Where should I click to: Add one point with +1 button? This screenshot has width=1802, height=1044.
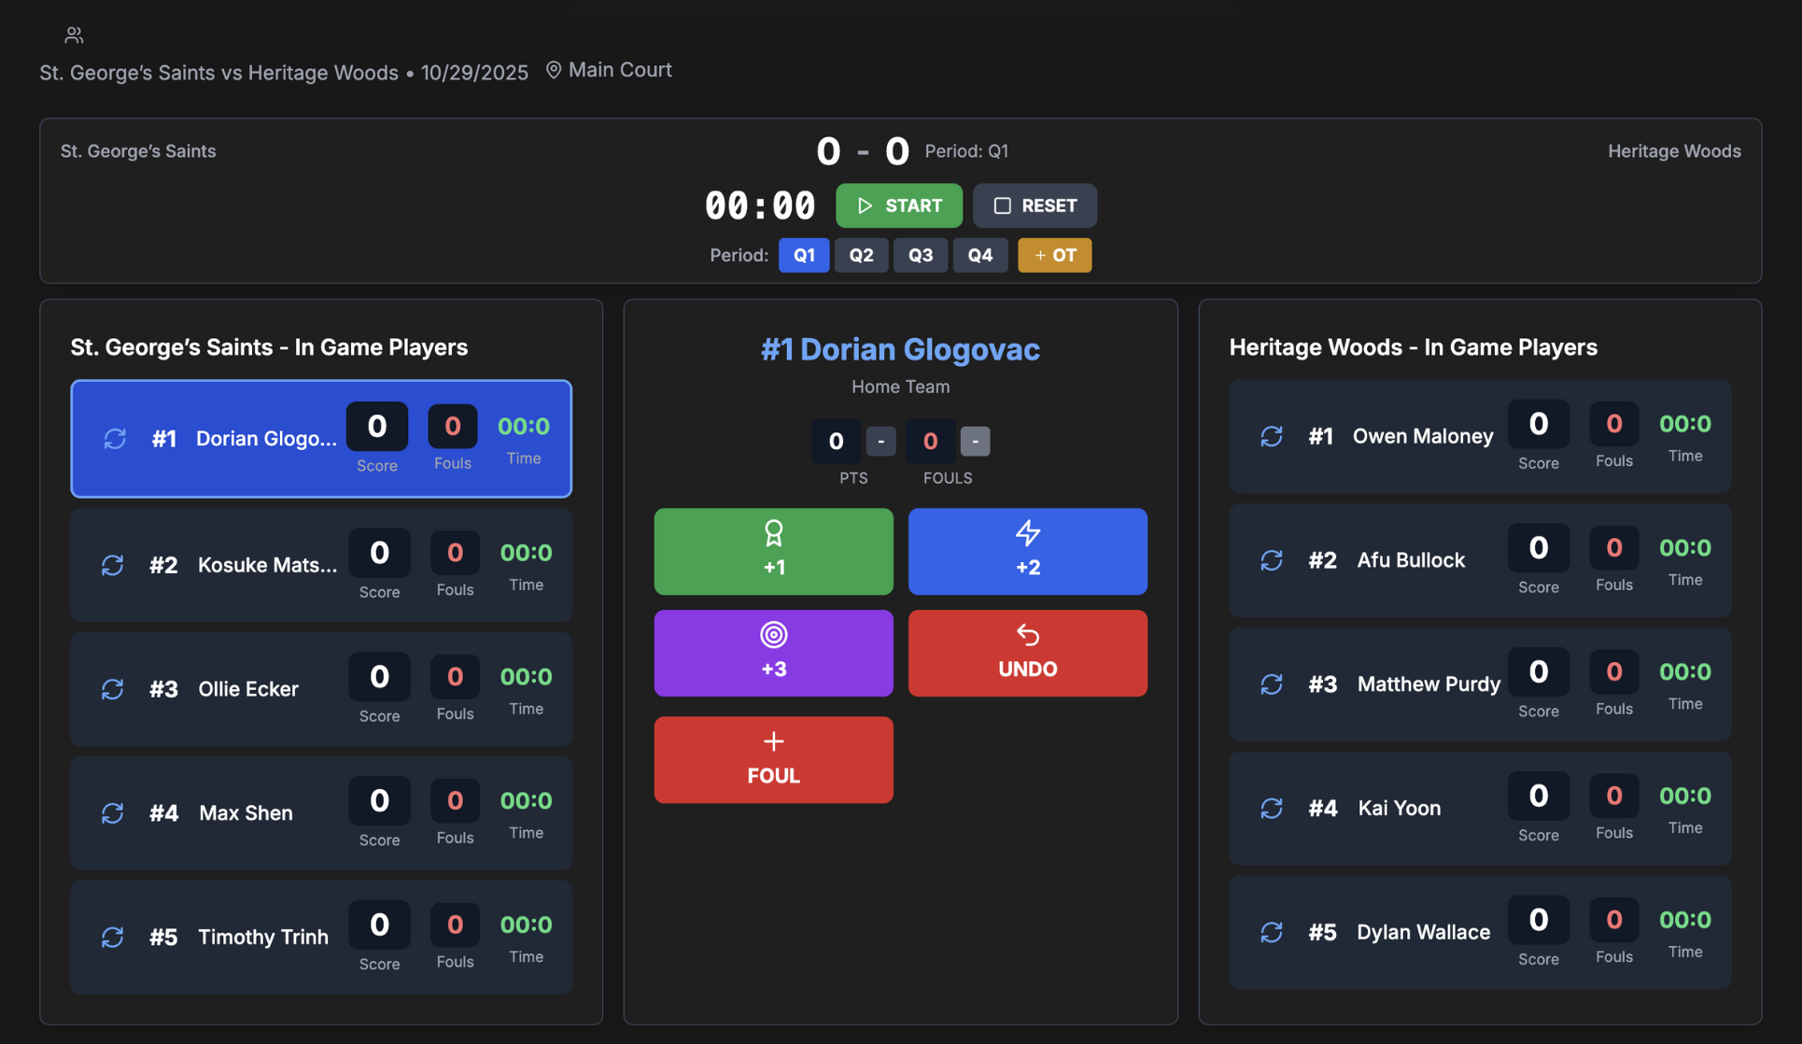[x=773, y=551]
